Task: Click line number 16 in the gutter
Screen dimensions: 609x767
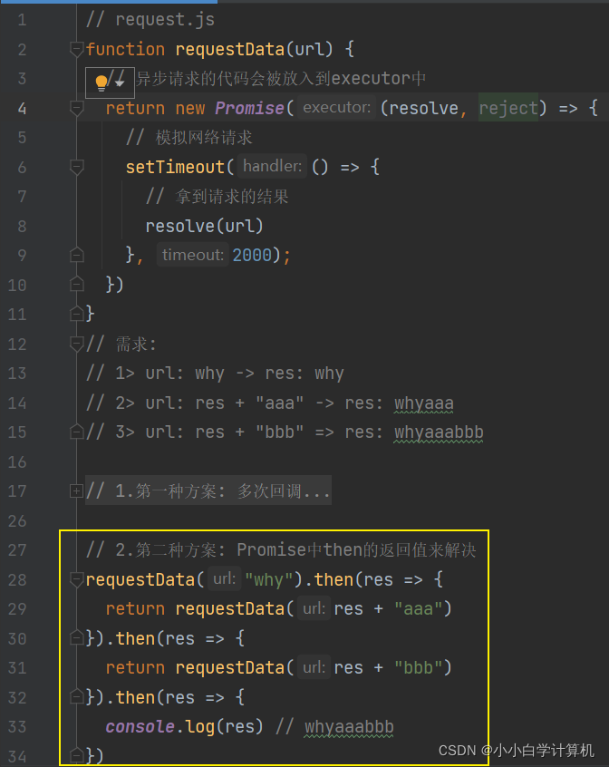Action: pos(17,461)
